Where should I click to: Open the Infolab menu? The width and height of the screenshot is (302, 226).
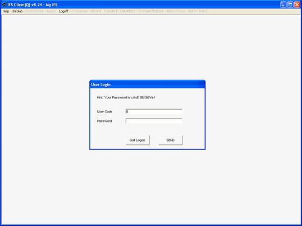(17, 11)
